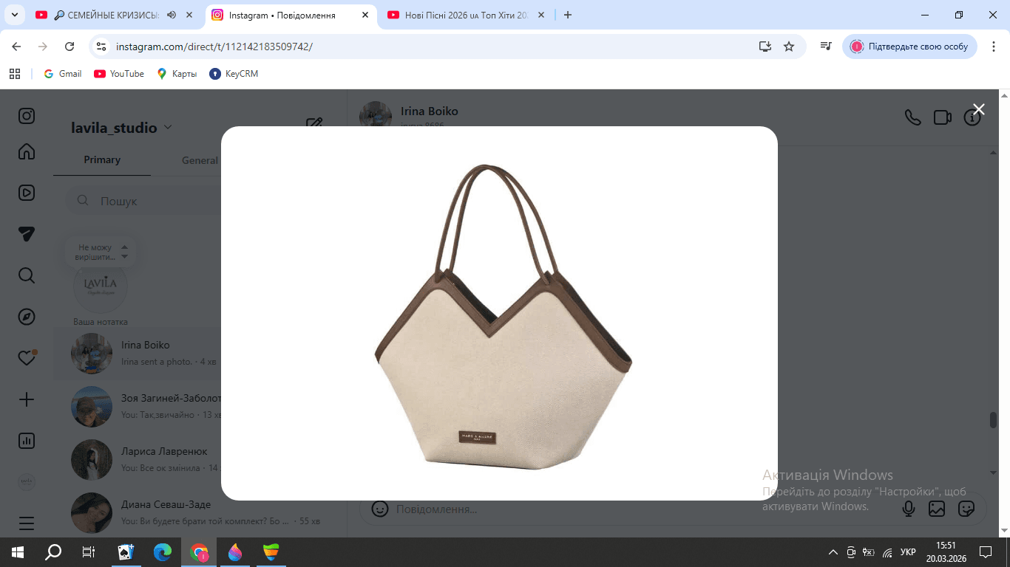Open Notifications heart icon
The height and width of the screenshot is (567, 1010).
tap(27, 358)
